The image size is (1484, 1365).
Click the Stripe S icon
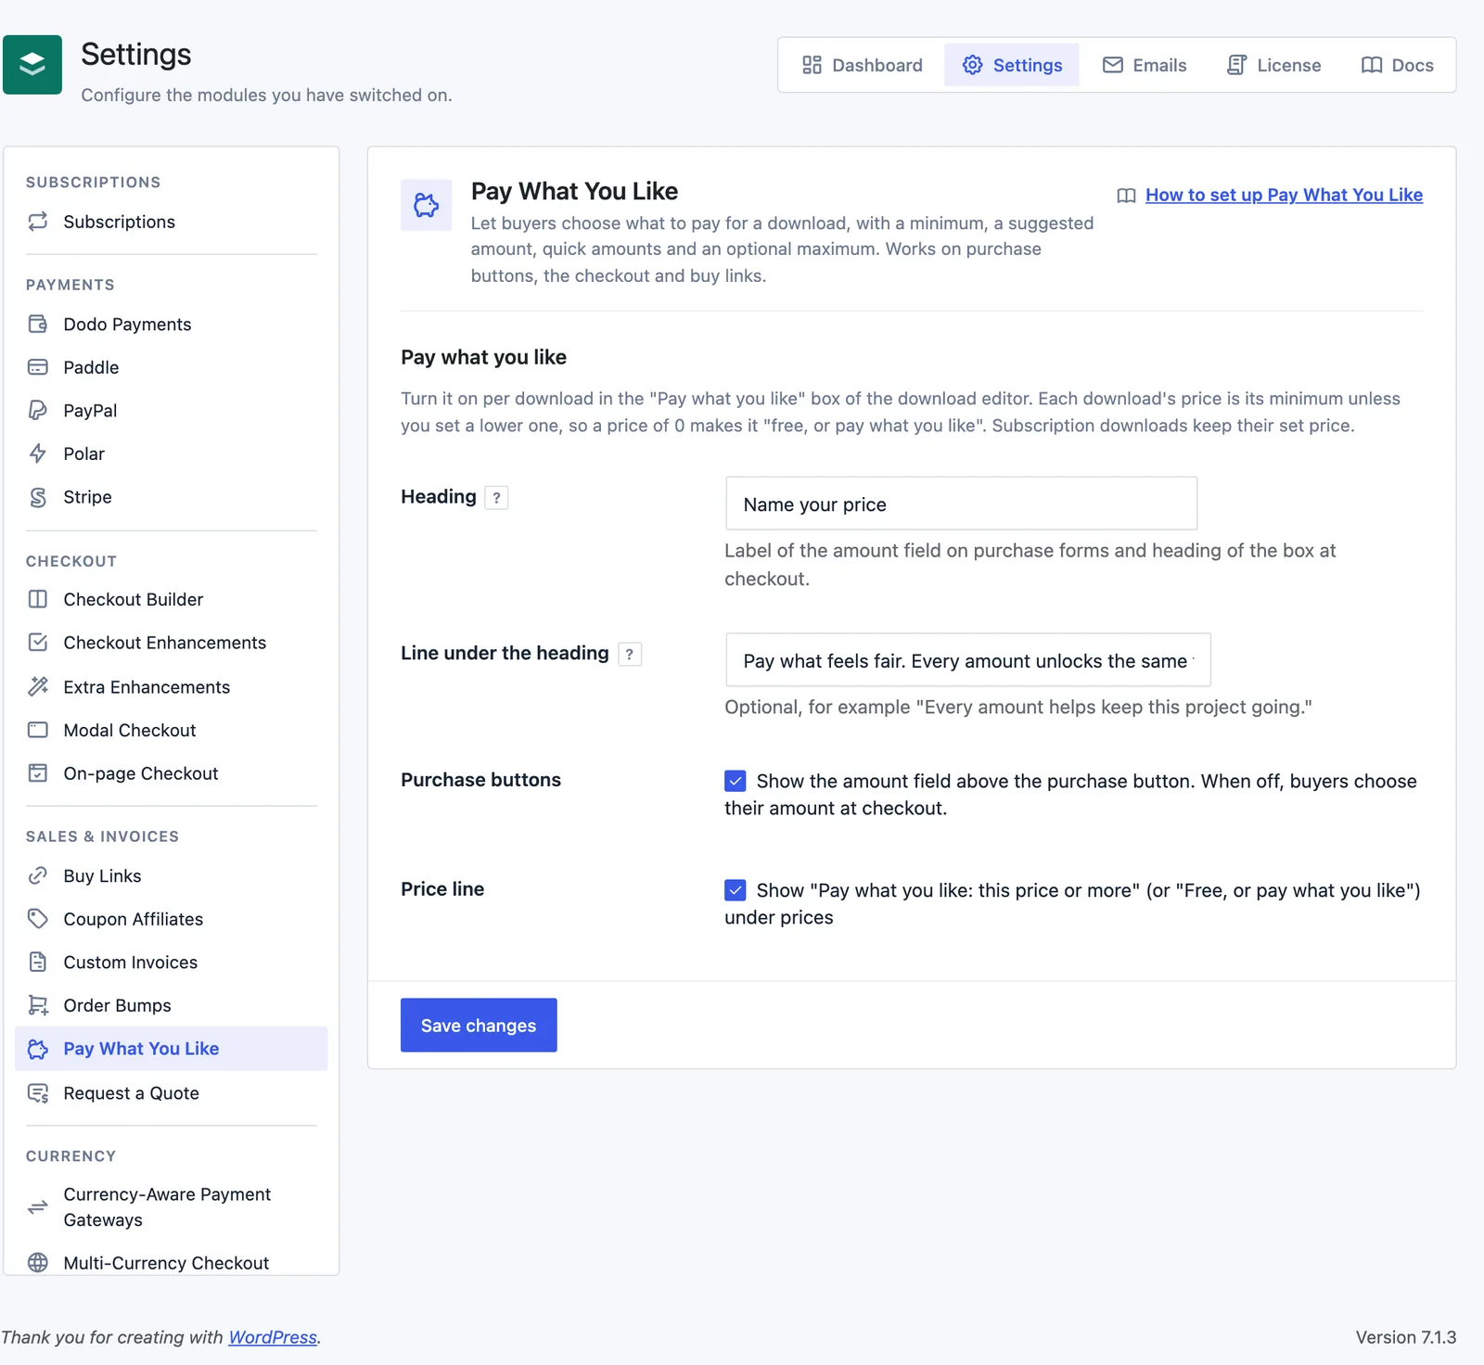38,497
